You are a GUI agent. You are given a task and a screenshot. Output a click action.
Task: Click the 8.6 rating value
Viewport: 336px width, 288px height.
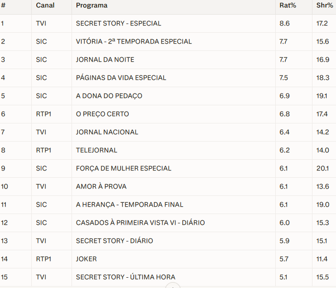285,24
